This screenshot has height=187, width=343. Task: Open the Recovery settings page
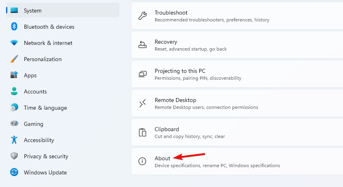coord(237,45)
